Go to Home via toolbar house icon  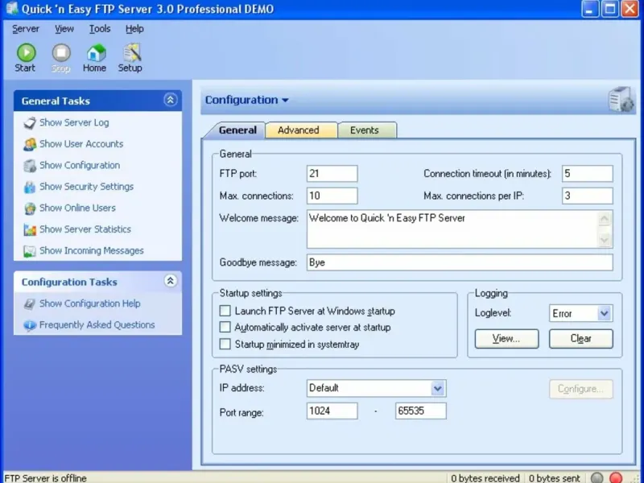(x=96, y=53)
